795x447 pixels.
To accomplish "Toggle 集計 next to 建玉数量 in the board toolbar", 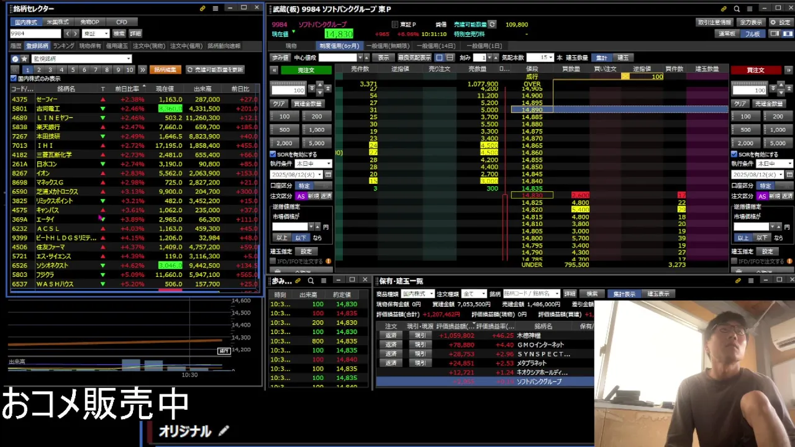I will [x=601, y=57].
